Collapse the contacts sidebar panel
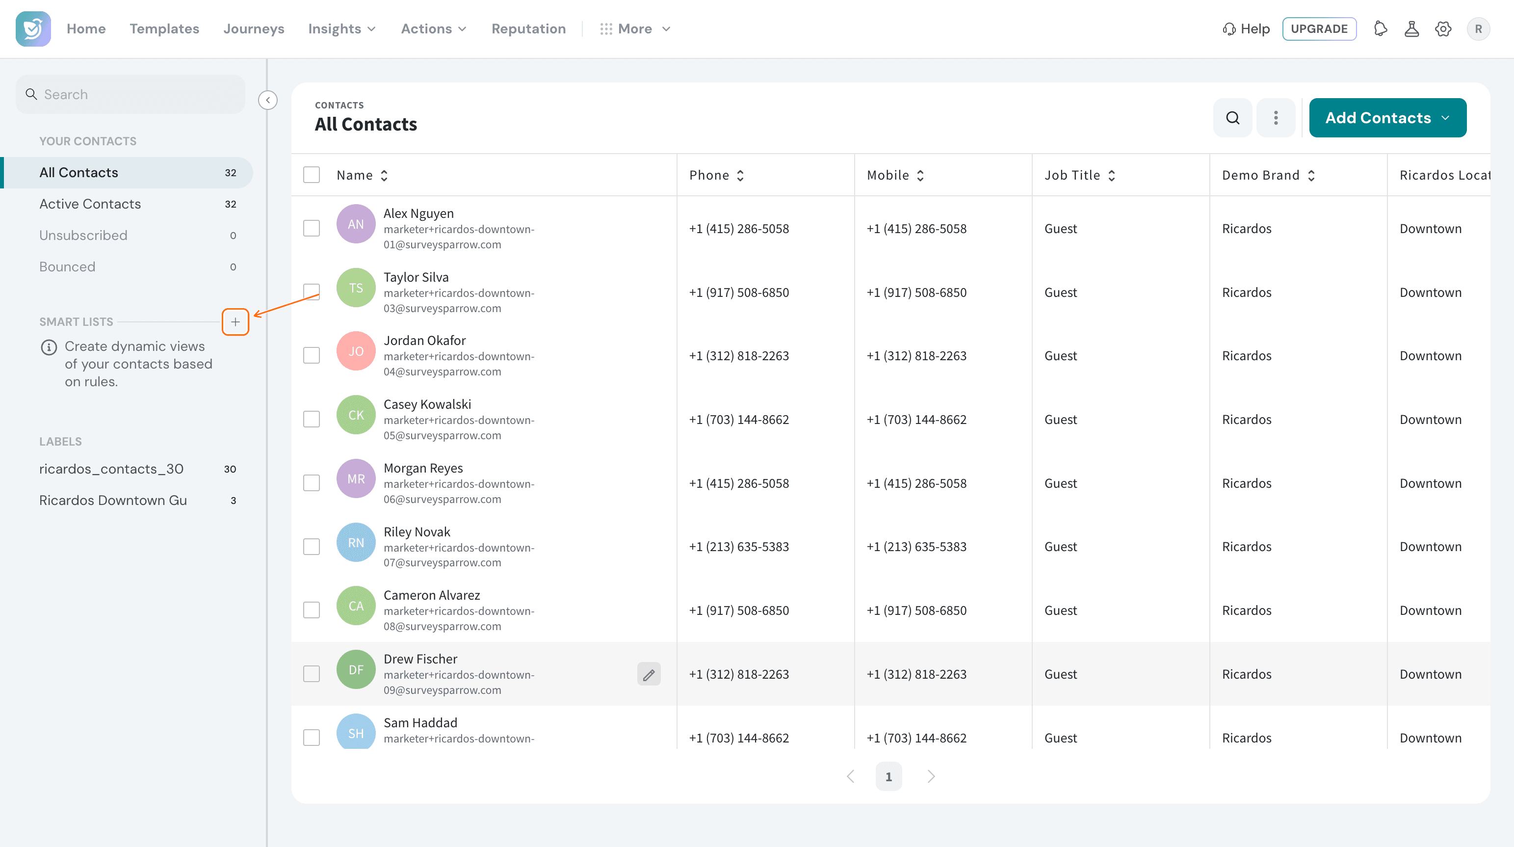The image size is (1514, 847). pos(268,101)
